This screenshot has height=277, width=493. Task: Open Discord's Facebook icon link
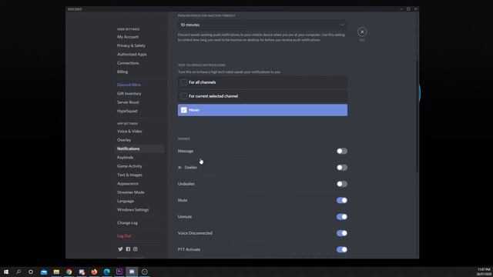[128, 249]
